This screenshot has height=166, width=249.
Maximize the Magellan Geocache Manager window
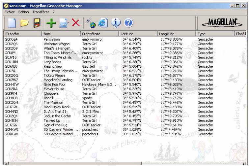pos(238,6)
